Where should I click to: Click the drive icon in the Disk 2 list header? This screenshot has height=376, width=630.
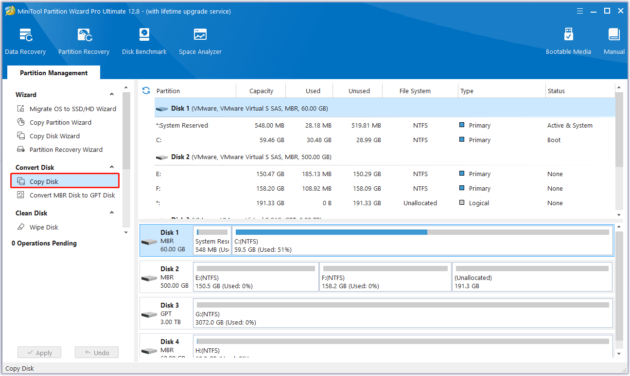(x=162, y=157)
